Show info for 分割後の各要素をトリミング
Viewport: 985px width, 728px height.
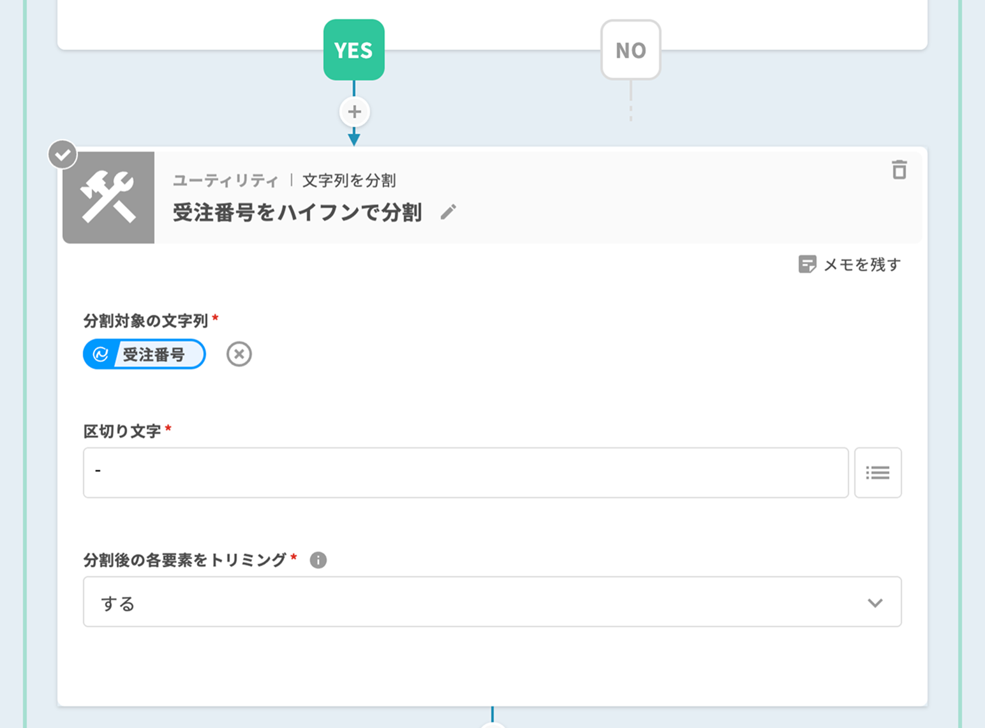tap(318, 560)
